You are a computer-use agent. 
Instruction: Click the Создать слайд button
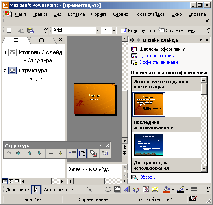click(178, 30)
